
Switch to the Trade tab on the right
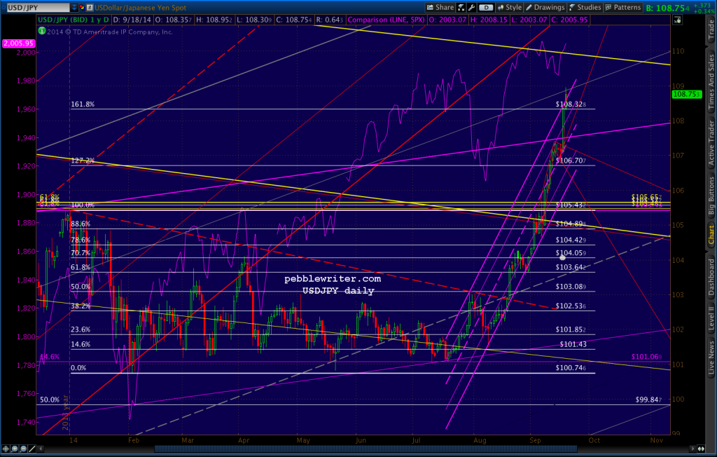[712, 32]
